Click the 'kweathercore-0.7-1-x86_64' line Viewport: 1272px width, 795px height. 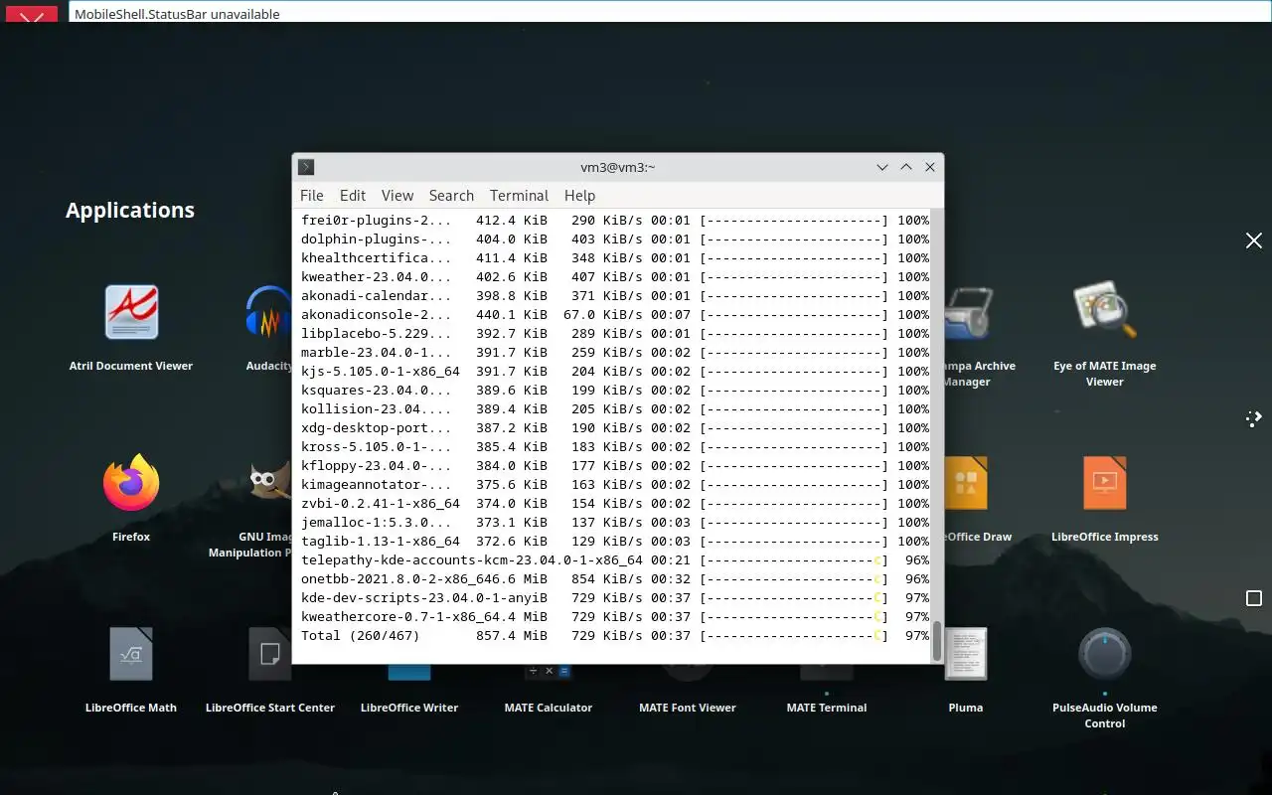[615, 617]
